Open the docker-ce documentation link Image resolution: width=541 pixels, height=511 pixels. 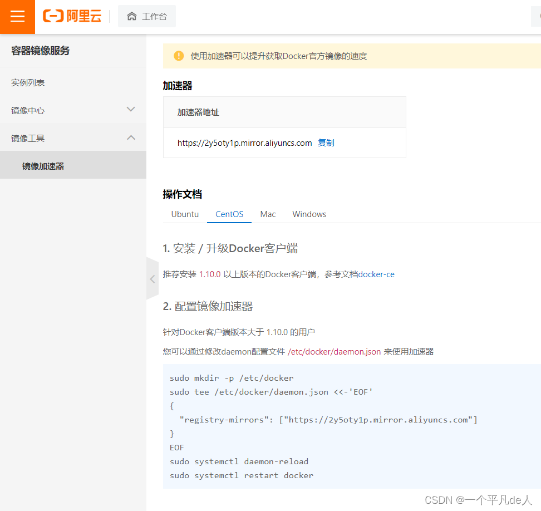(376, 274)
